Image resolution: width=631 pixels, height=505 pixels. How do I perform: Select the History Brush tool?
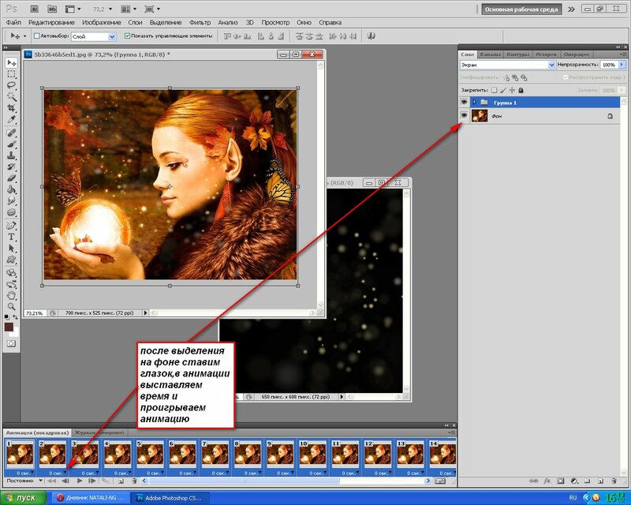11,166
